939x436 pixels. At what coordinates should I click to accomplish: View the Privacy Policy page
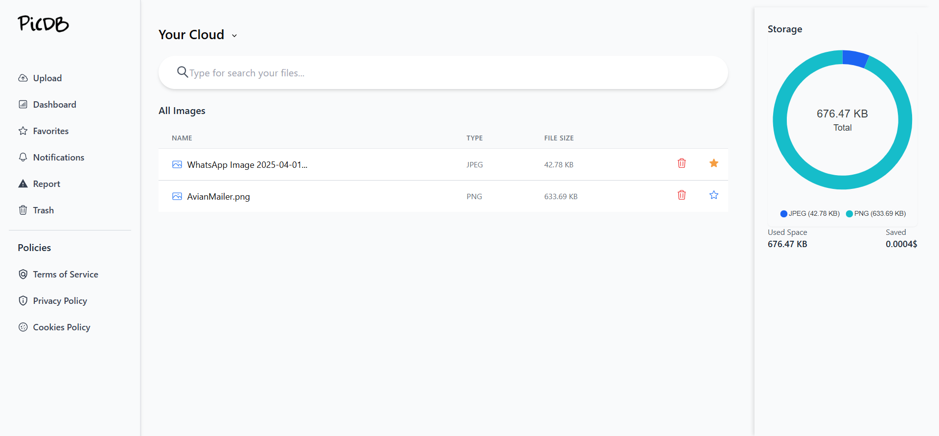60,301
